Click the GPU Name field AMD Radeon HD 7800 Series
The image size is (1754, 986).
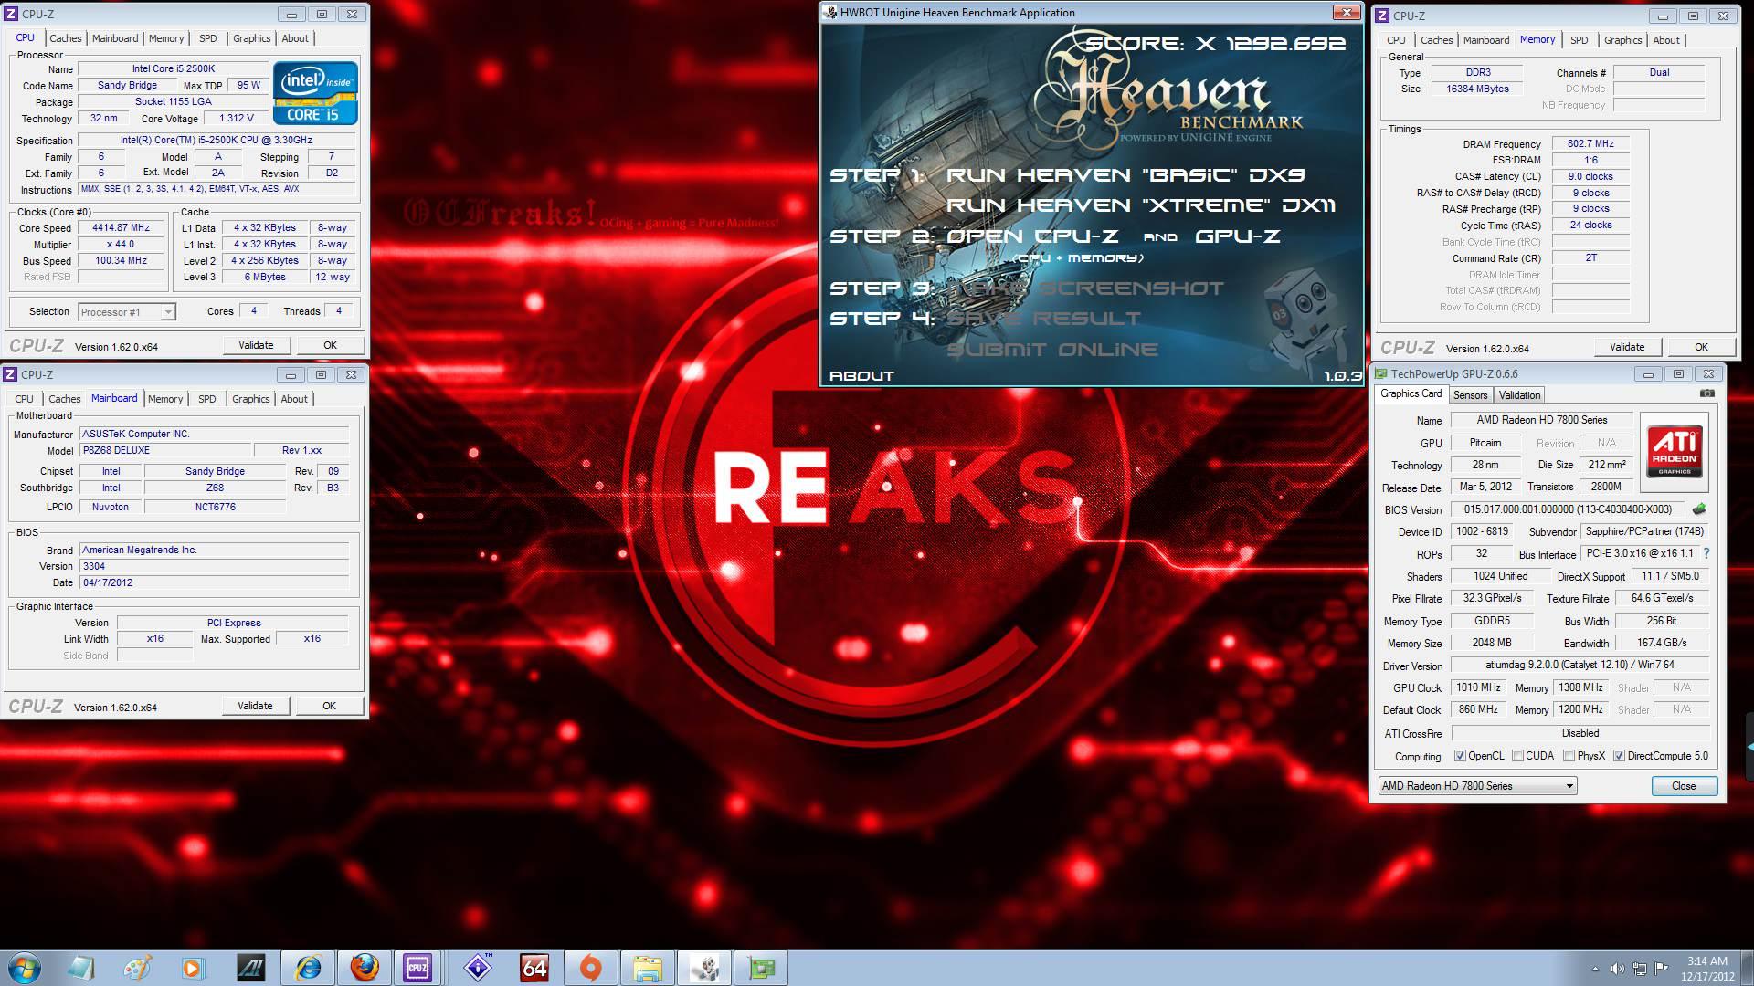pos(1541,420)
